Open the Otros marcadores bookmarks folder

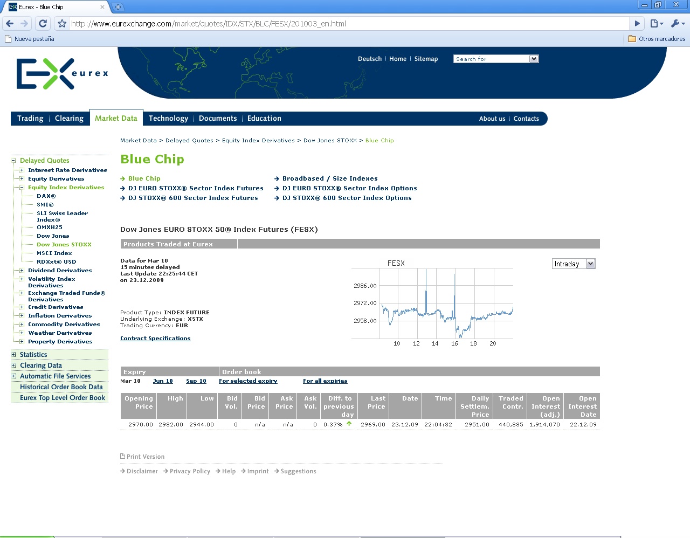(657, 39)
